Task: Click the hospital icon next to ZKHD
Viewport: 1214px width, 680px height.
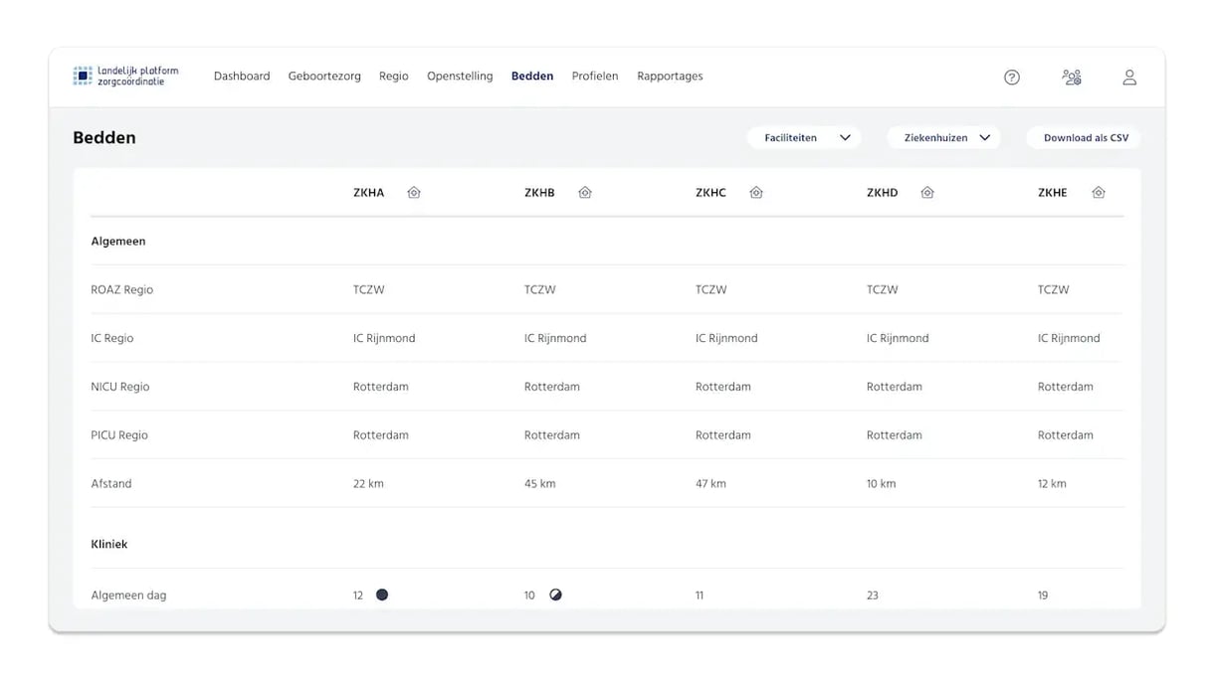Action: coord(927,193)
